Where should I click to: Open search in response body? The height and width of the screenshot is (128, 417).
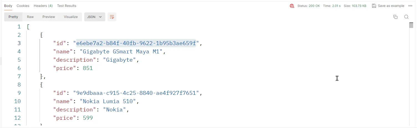pos(406,17)
